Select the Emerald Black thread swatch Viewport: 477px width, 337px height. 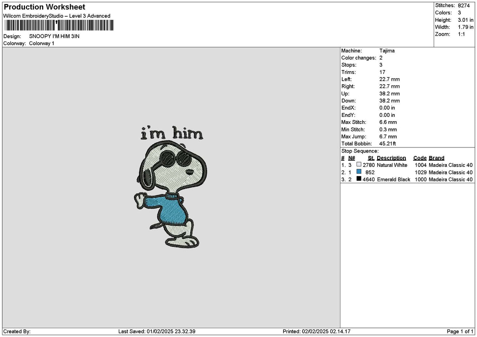pyautogui.click(x=359, y=179)
